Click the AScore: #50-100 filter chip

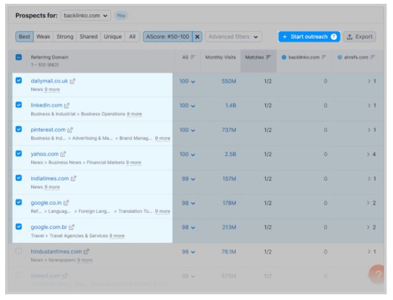click(x=167, y=37)
